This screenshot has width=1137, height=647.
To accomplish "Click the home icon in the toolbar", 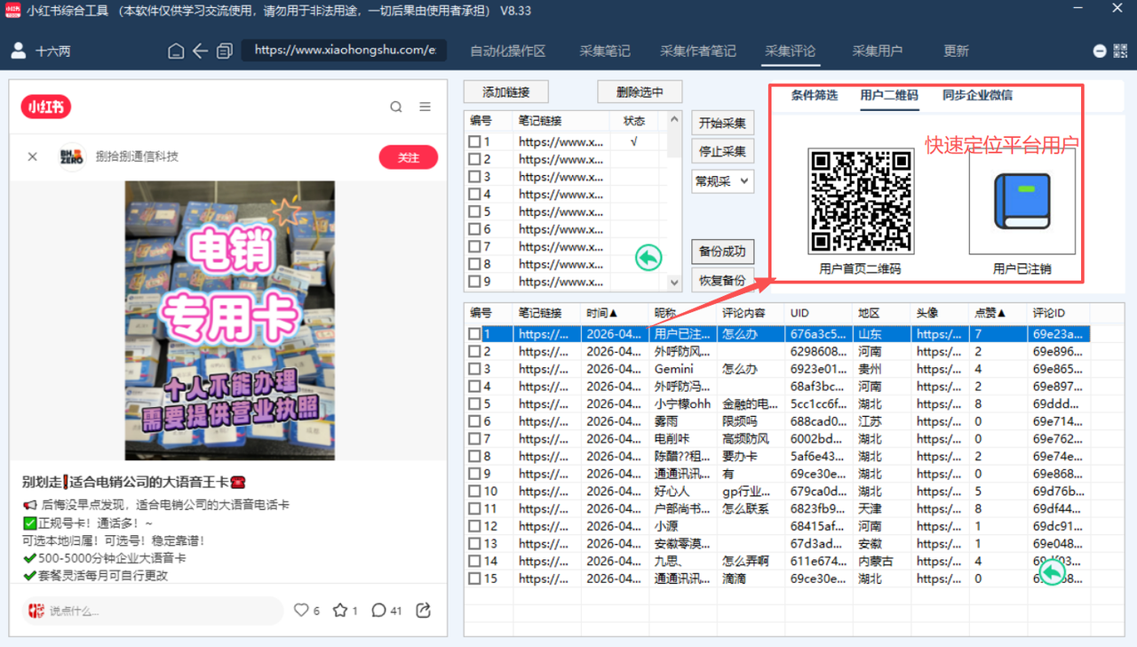I will point(176,51).
